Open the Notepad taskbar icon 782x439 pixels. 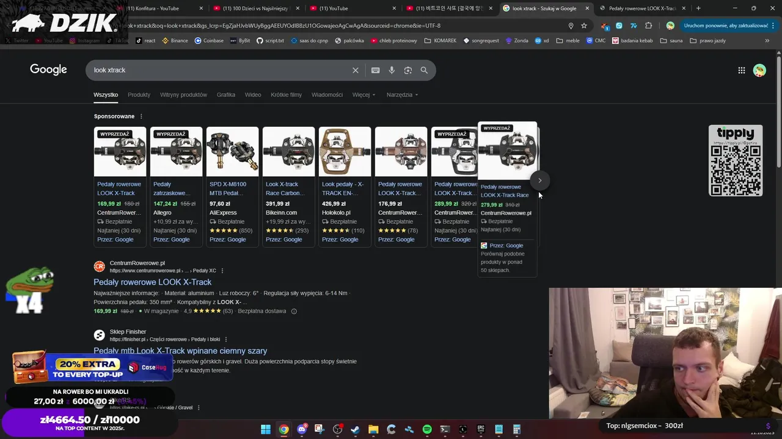[499, 429]
